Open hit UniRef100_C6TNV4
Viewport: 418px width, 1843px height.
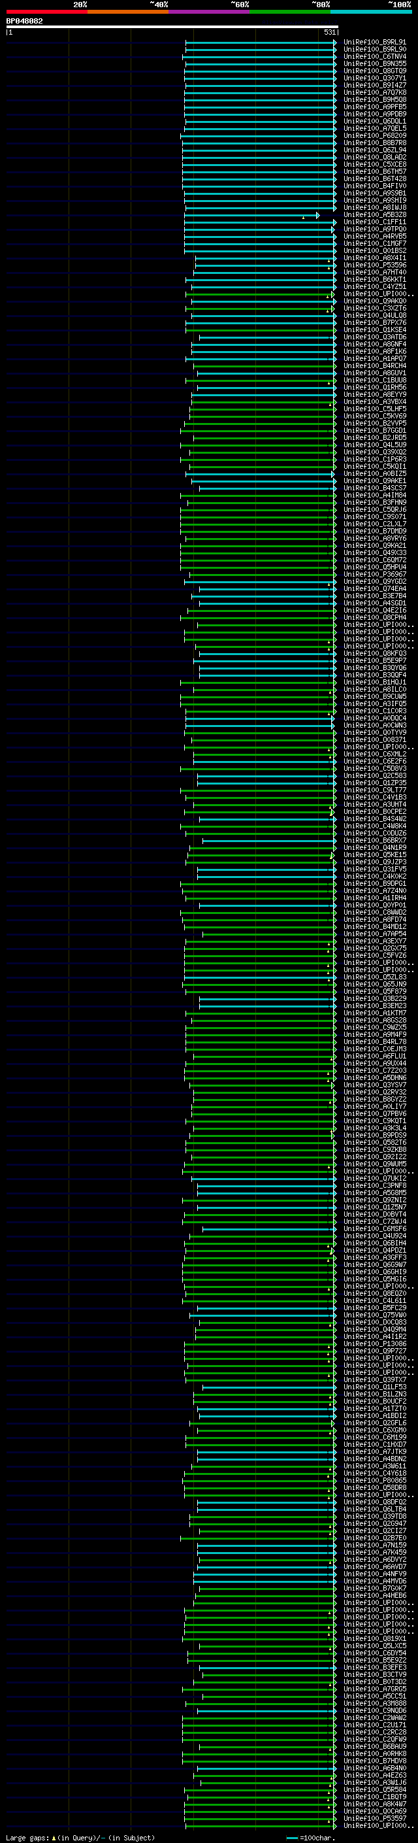375,56
